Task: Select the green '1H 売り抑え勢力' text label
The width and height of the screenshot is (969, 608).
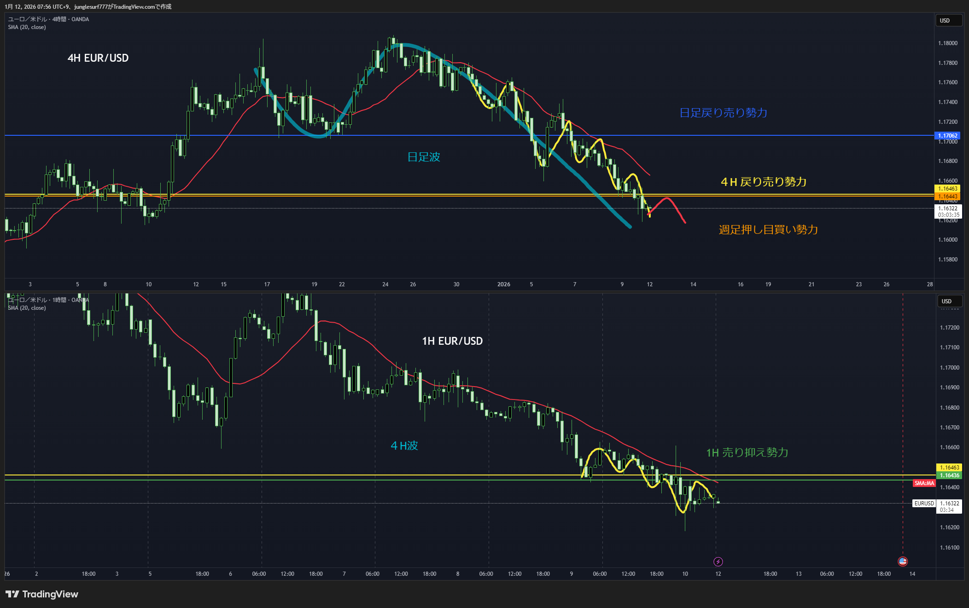Action: coord(747,452)
